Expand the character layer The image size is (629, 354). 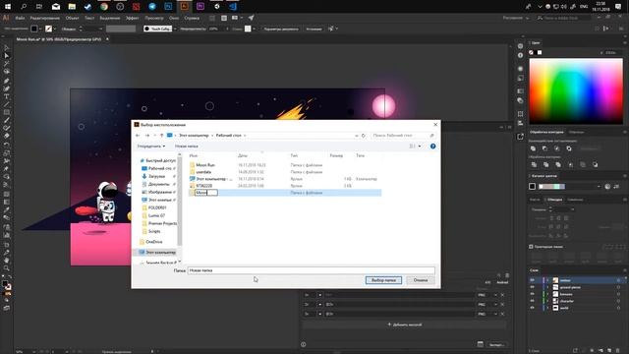547,301
